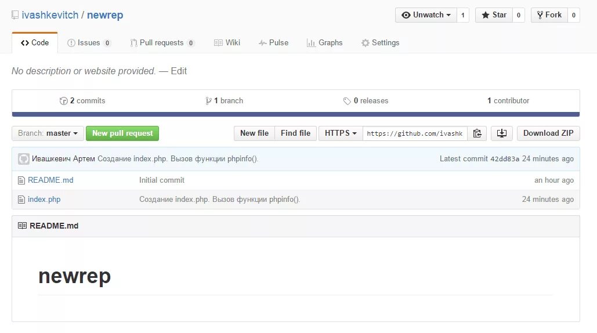This screenshot has height=333, width=597.
Task: Select the clone URL text field
Action: click(415, 133)
